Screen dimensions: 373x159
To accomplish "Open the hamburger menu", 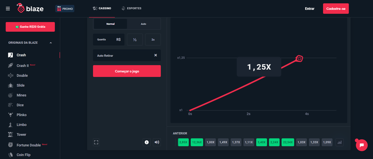I will 8,9.
